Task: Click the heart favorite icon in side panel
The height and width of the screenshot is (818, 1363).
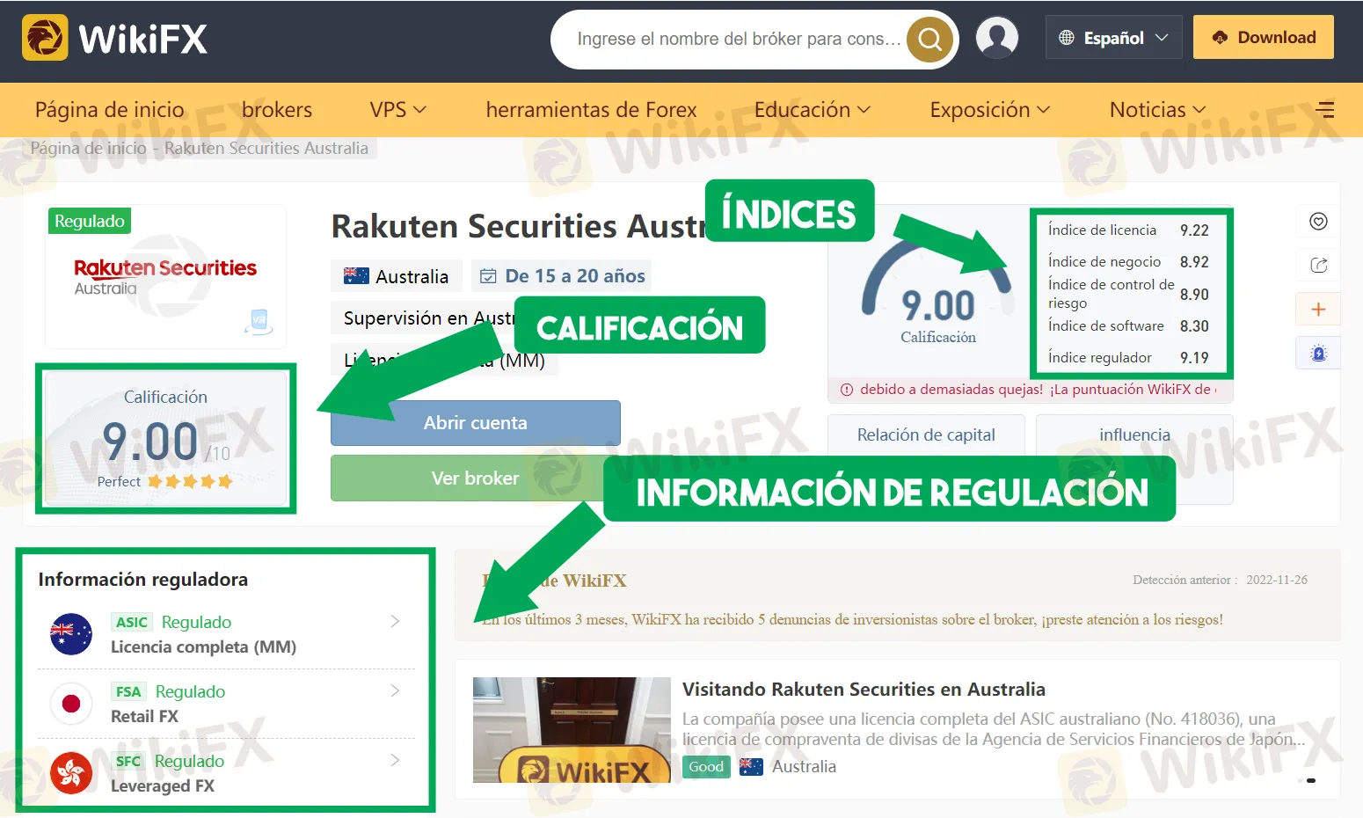Action: (x=1318, y=222)
